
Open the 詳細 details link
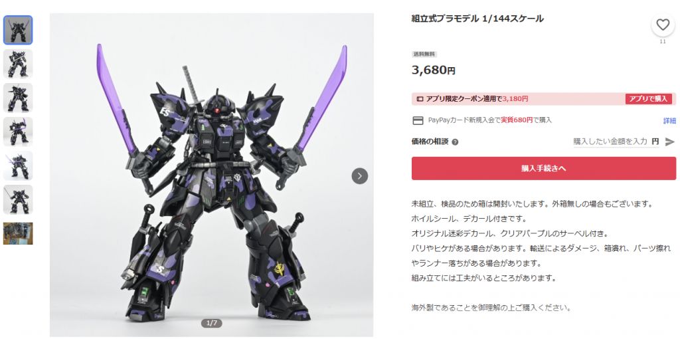click(669, 121)
